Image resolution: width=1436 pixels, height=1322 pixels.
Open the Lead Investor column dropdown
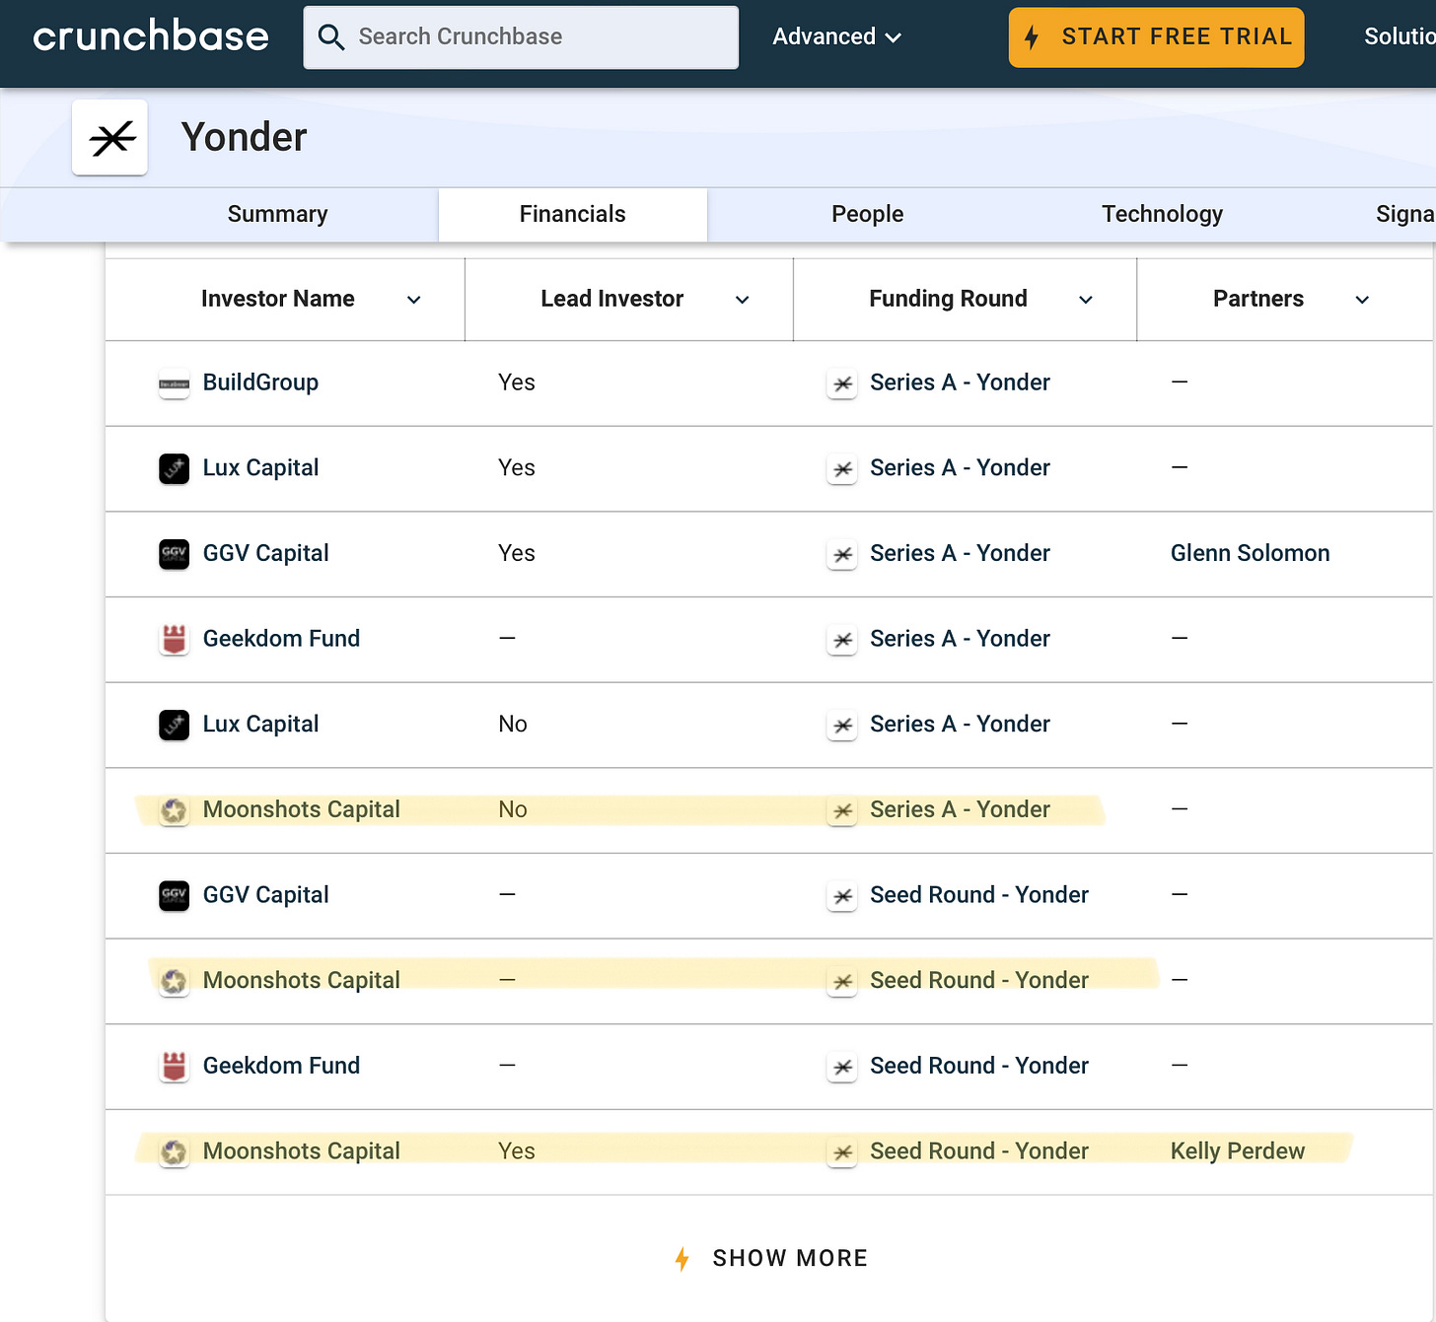coord(743,300)
